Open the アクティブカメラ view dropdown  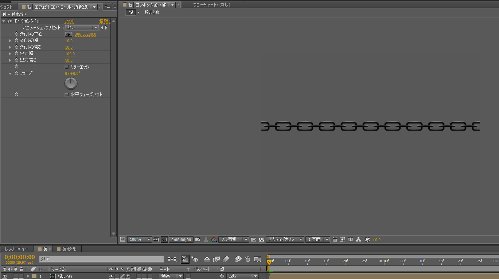285,239
